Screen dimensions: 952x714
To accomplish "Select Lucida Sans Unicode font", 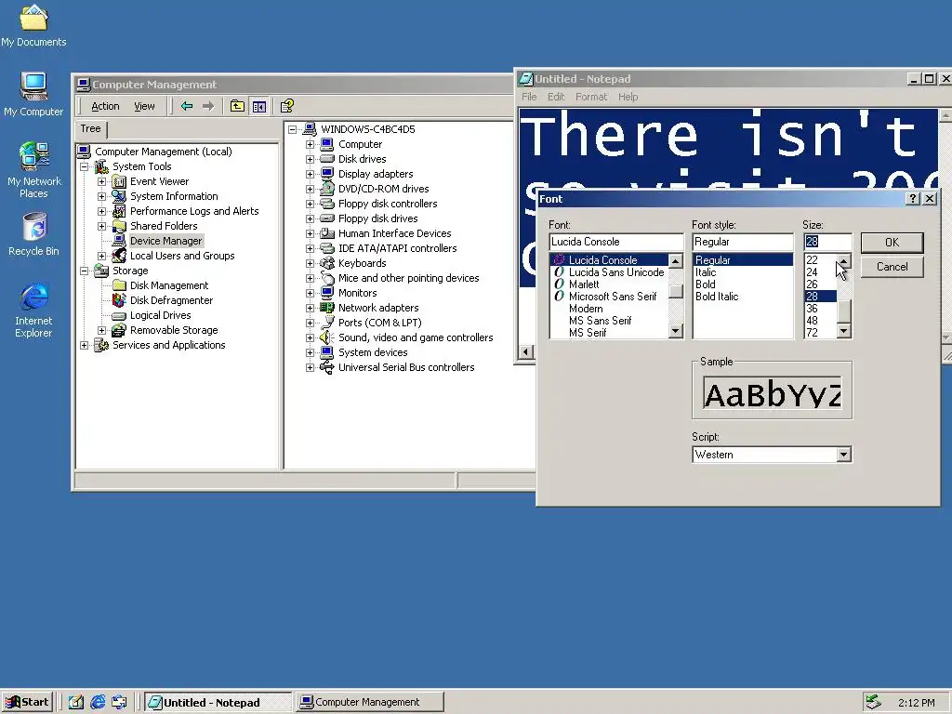I will click(x=616, y=272).
